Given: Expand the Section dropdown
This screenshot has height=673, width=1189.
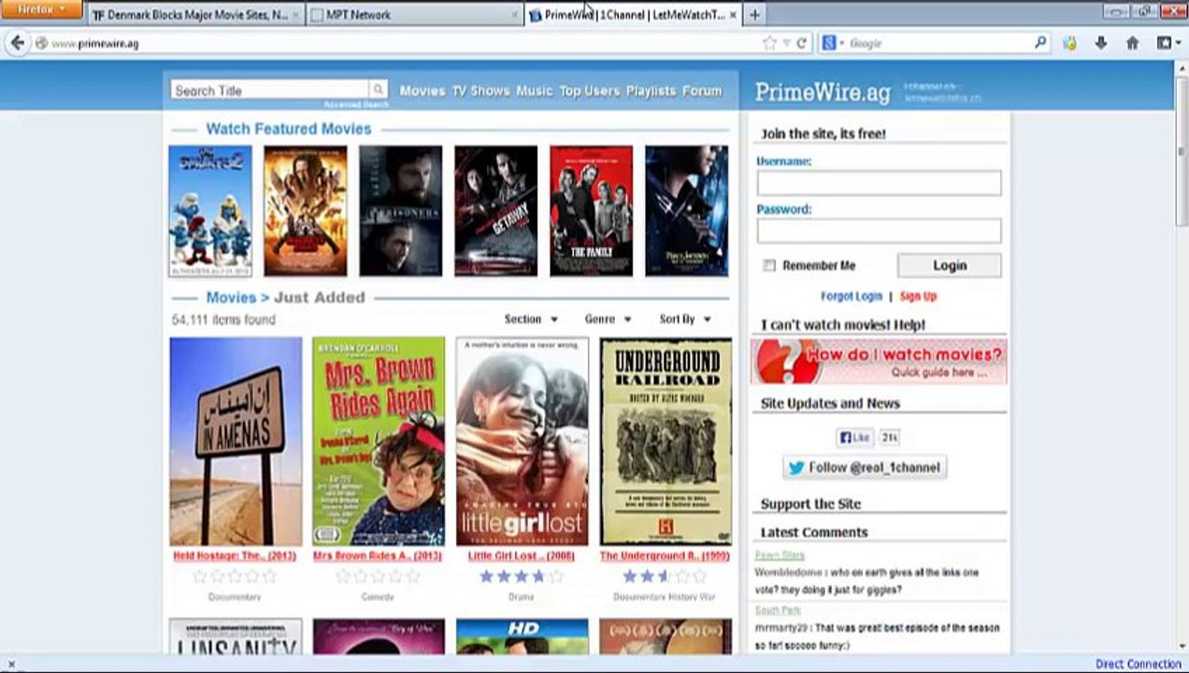Looking at the screenshot, I should pyautogui.click(x=531, y=320).
